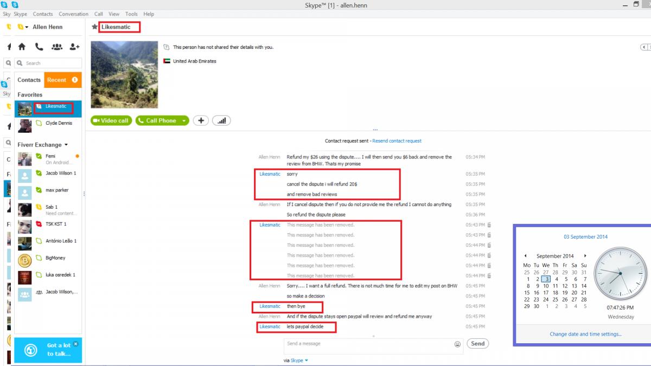Open the Conversation menu
The width and height of the screenshot is (651, 366).
pos(73,14)
